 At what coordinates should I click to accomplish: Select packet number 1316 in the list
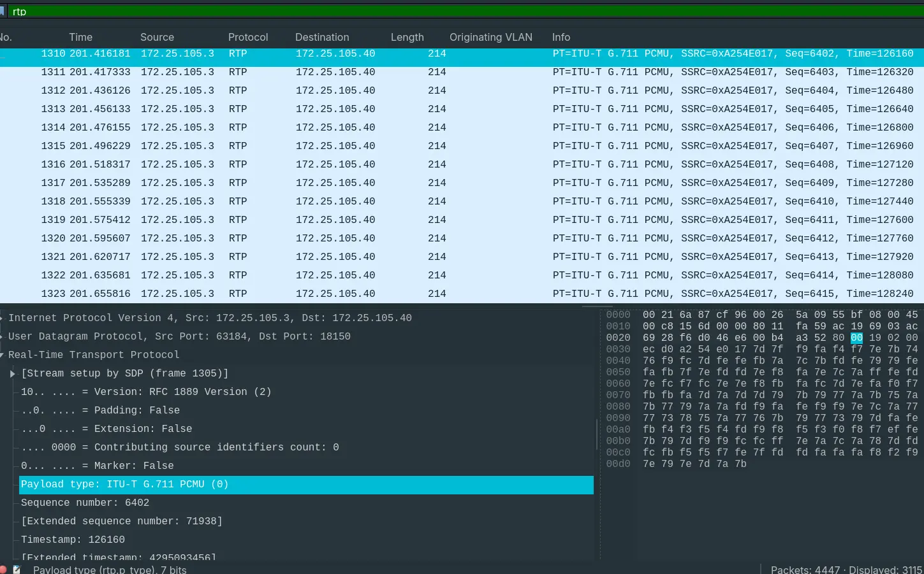[x=255, y=164]
